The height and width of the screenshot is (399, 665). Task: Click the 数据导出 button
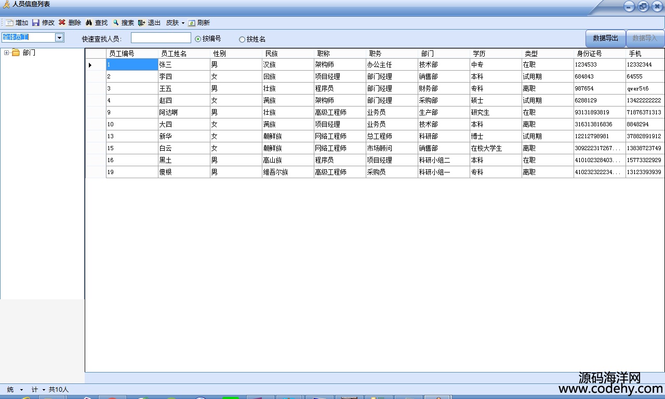605,38
